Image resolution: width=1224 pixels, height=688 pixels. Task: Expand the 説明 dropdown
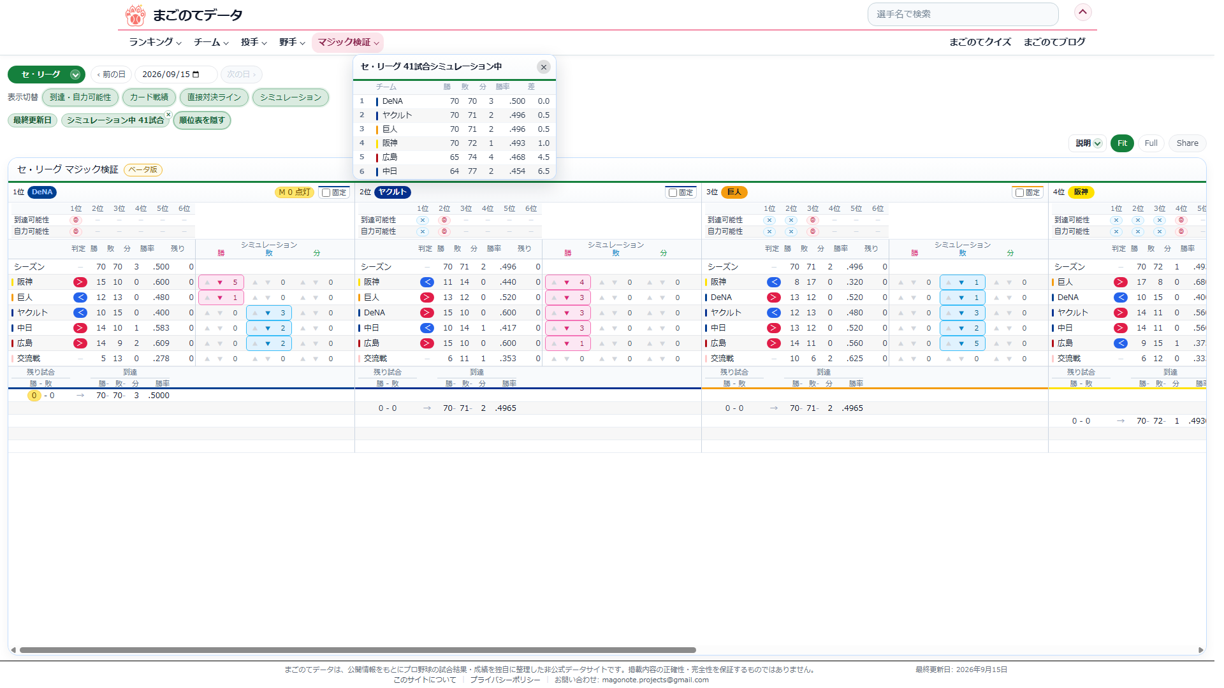(x=1088, y=143)
